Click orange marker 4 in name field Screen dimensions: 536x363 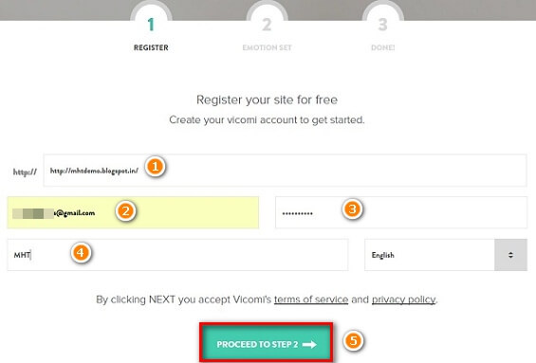point(81,253)
